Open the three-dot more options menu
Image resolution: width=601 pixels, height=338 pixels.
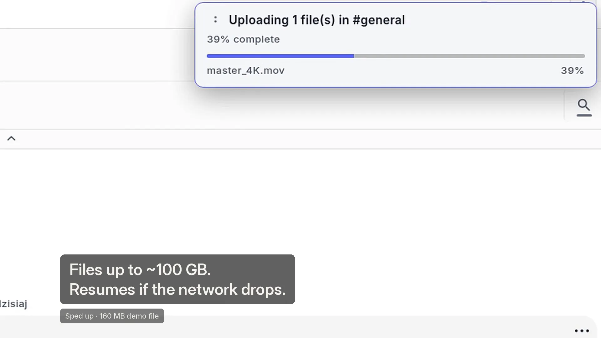pyautogui.click(x=582, y=331)
